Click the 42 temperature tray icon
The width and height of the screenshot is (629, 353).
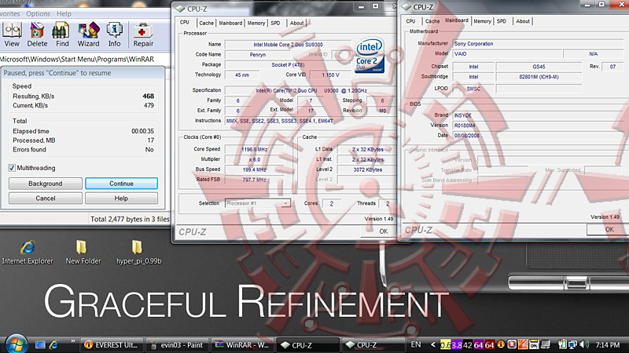click(467, 345)
